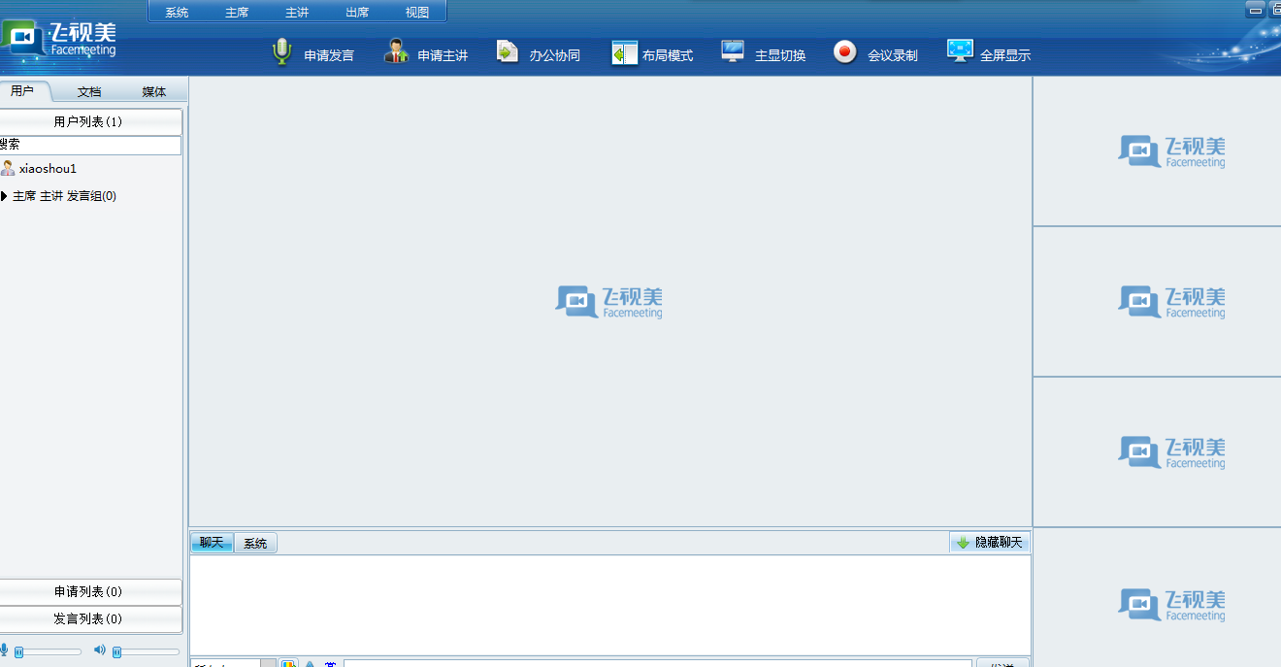Click the 布局模式 layout icon
Screen dimensions: 1281x667
click(624, 53)
